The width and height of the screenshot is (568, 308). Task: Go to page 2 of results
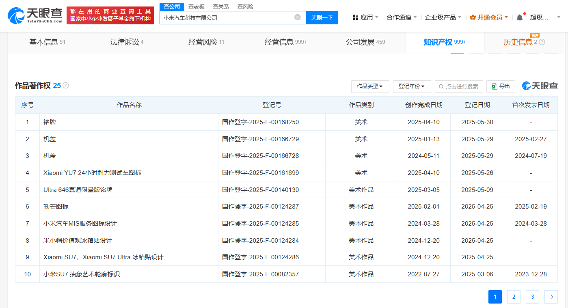point(514,297)
